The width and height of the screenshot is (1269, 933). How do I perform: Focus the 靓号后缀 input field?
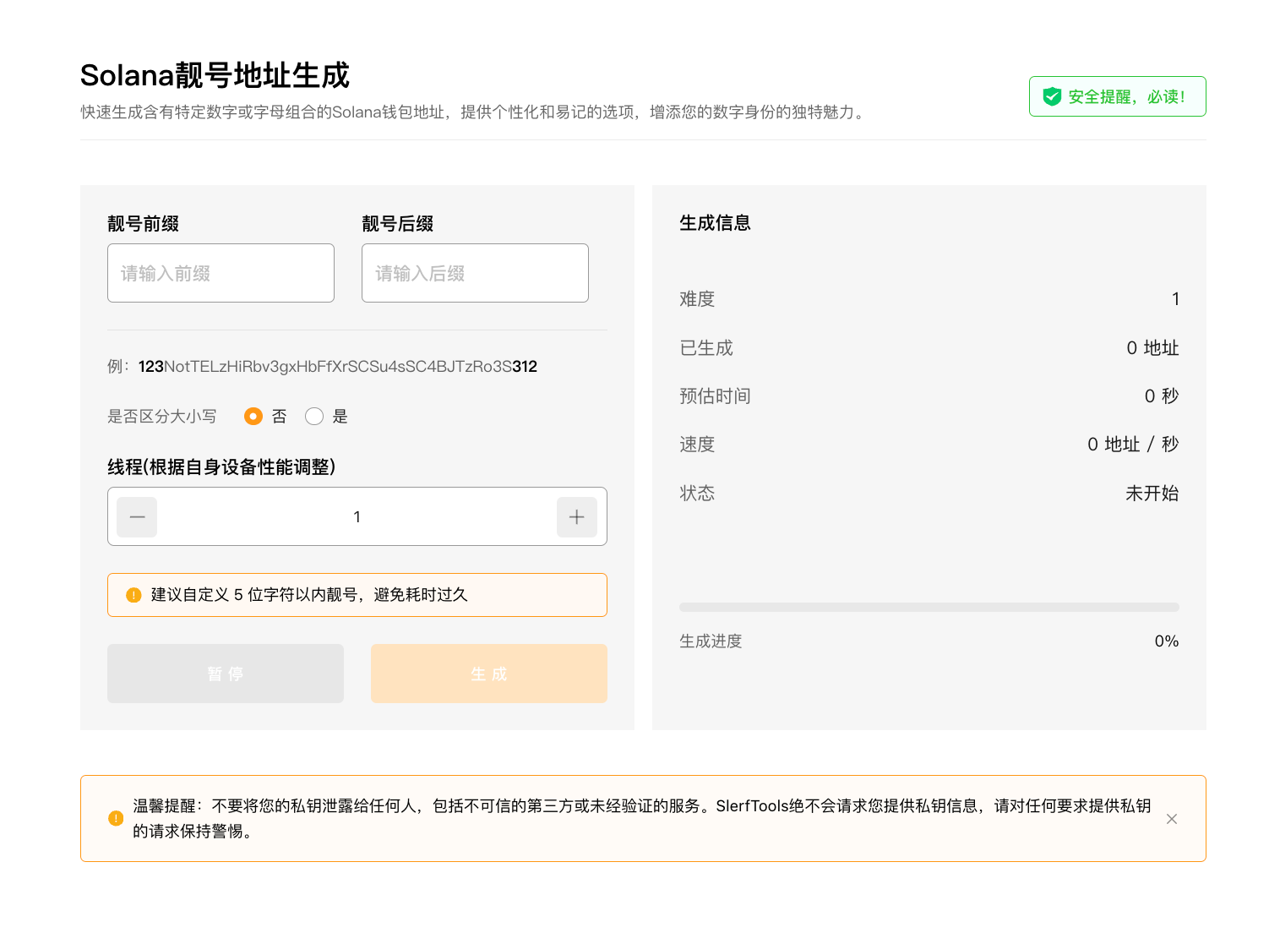pos(475,273)
